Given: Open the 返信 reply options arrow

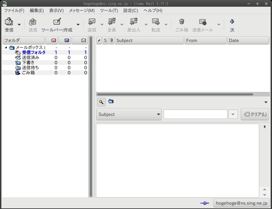Looking at the screenshot, I should coord(102,25).
